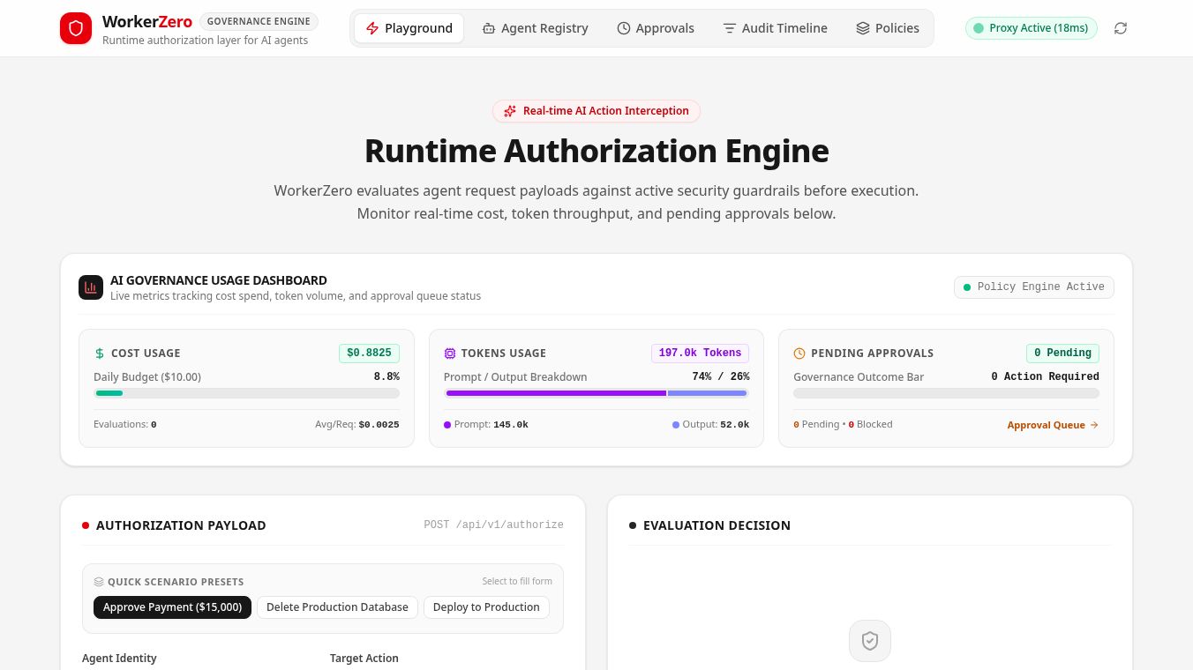This screenshot has height=670, width=1193.
Task: Click the EVALUATION DECISION heading
Action: (717, 525)
